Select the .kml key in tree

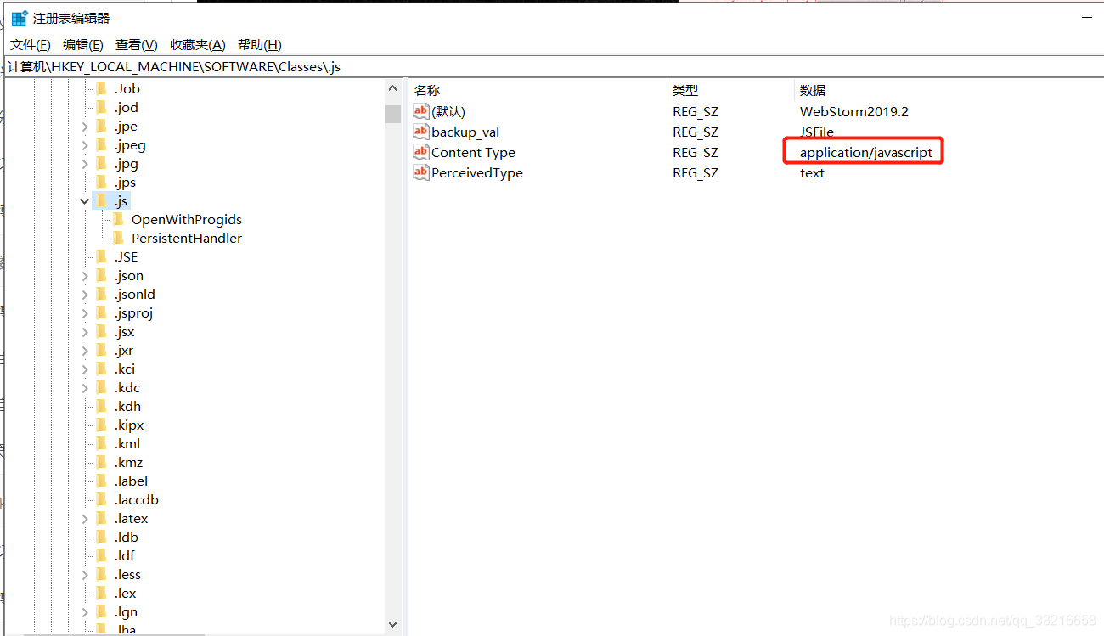point(127,443)
